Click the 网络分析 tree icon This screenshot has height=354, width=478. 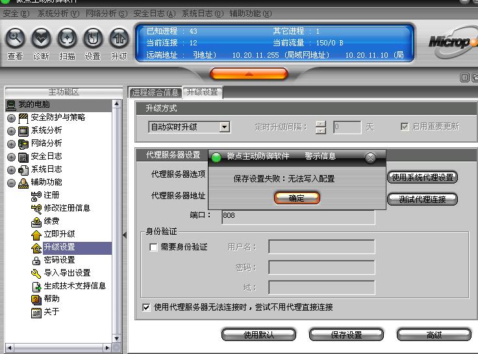point(23,144)
